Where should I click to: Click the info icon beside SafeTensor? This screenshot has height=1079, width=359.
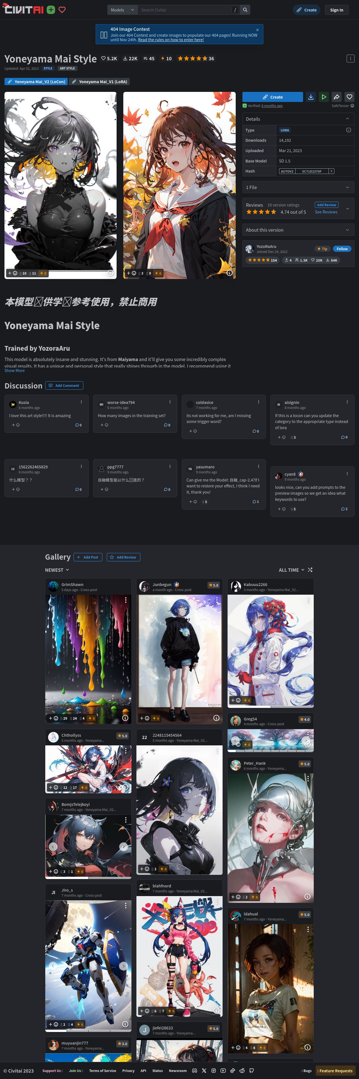coord(352,106)
